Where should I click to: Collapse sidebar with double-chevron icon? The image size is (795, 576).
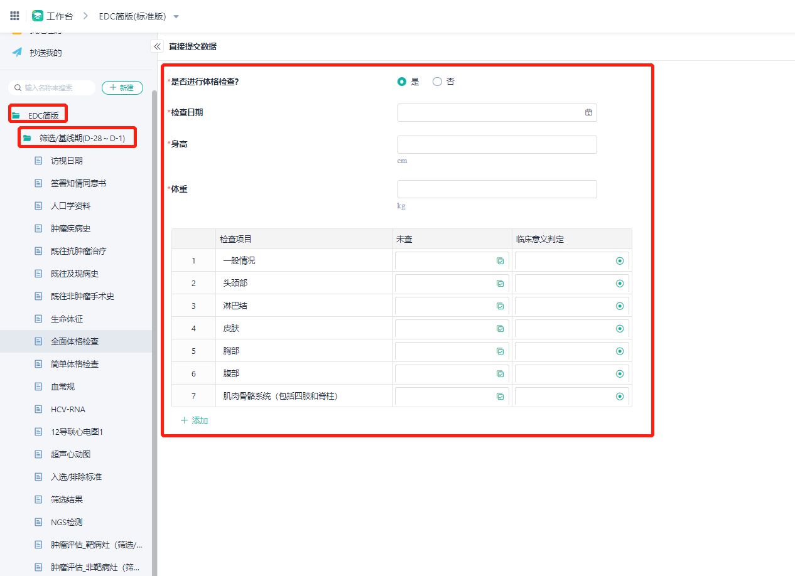(157, 46)
